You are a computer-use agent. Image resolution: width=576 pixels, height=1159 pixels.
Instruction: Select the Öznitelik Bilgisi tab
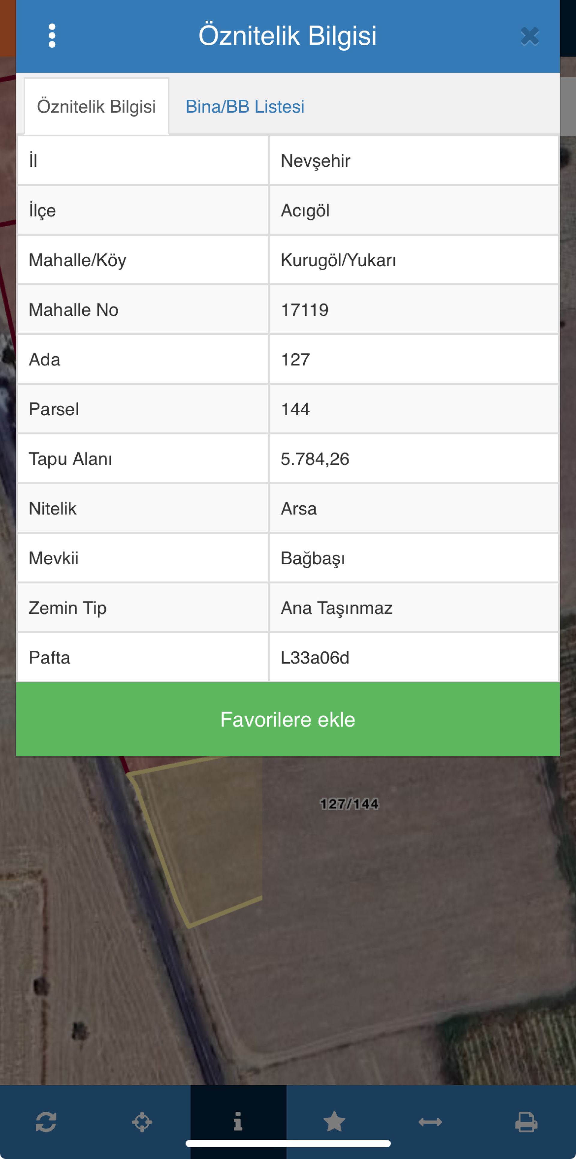(x=96, y=107)
